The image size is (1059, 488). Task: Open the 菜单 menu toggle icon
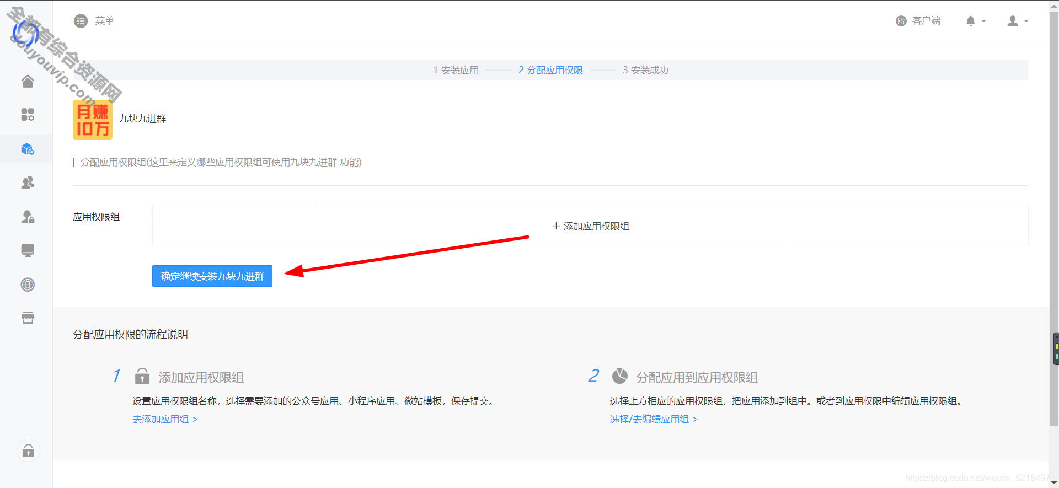click(x=81, y=21)
